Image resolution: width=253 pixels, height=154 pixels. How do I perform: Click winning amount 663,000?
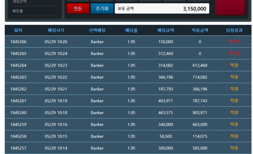click(x=200, y=124)
